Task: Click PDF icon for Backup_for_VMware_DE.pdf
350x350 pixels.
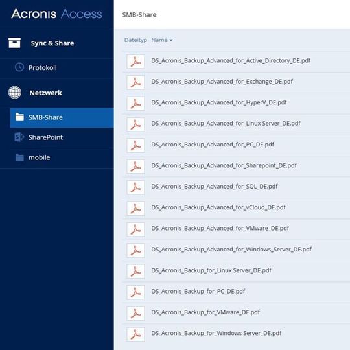Action: [135, 314]
